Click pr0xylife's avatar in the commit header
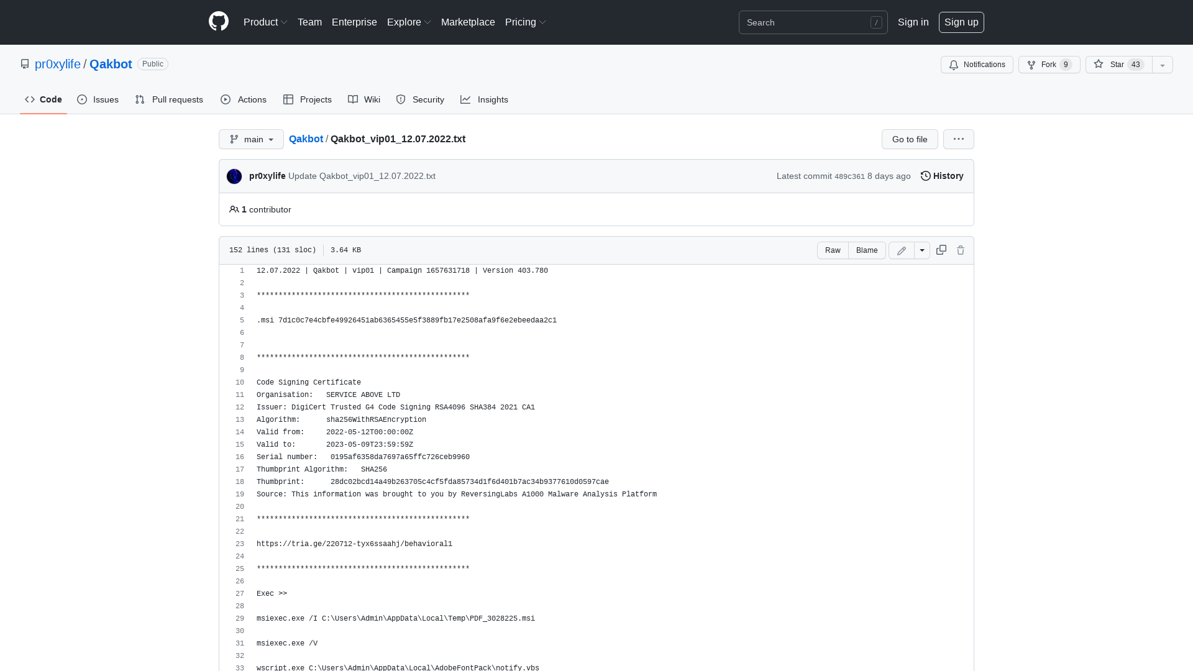The image size is (1193, 671). pyautogui.click(x=234, y=176)
